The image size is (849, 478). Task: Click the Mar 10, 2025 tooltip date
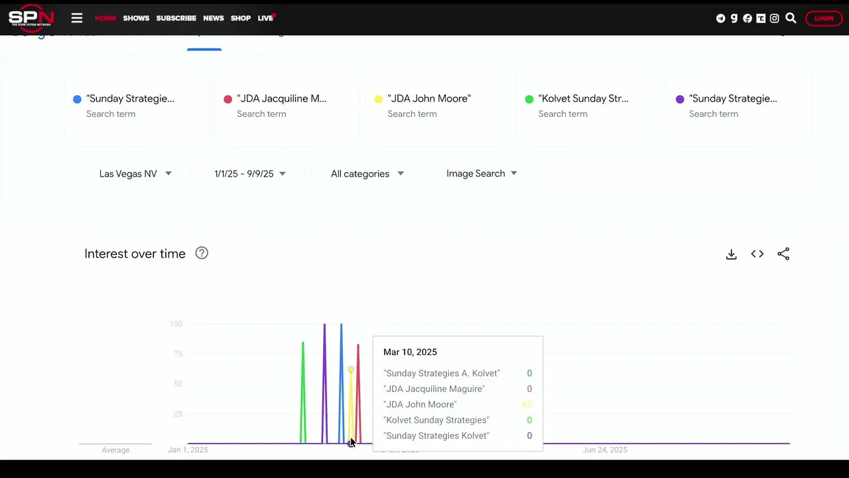(x=410, y=353)
